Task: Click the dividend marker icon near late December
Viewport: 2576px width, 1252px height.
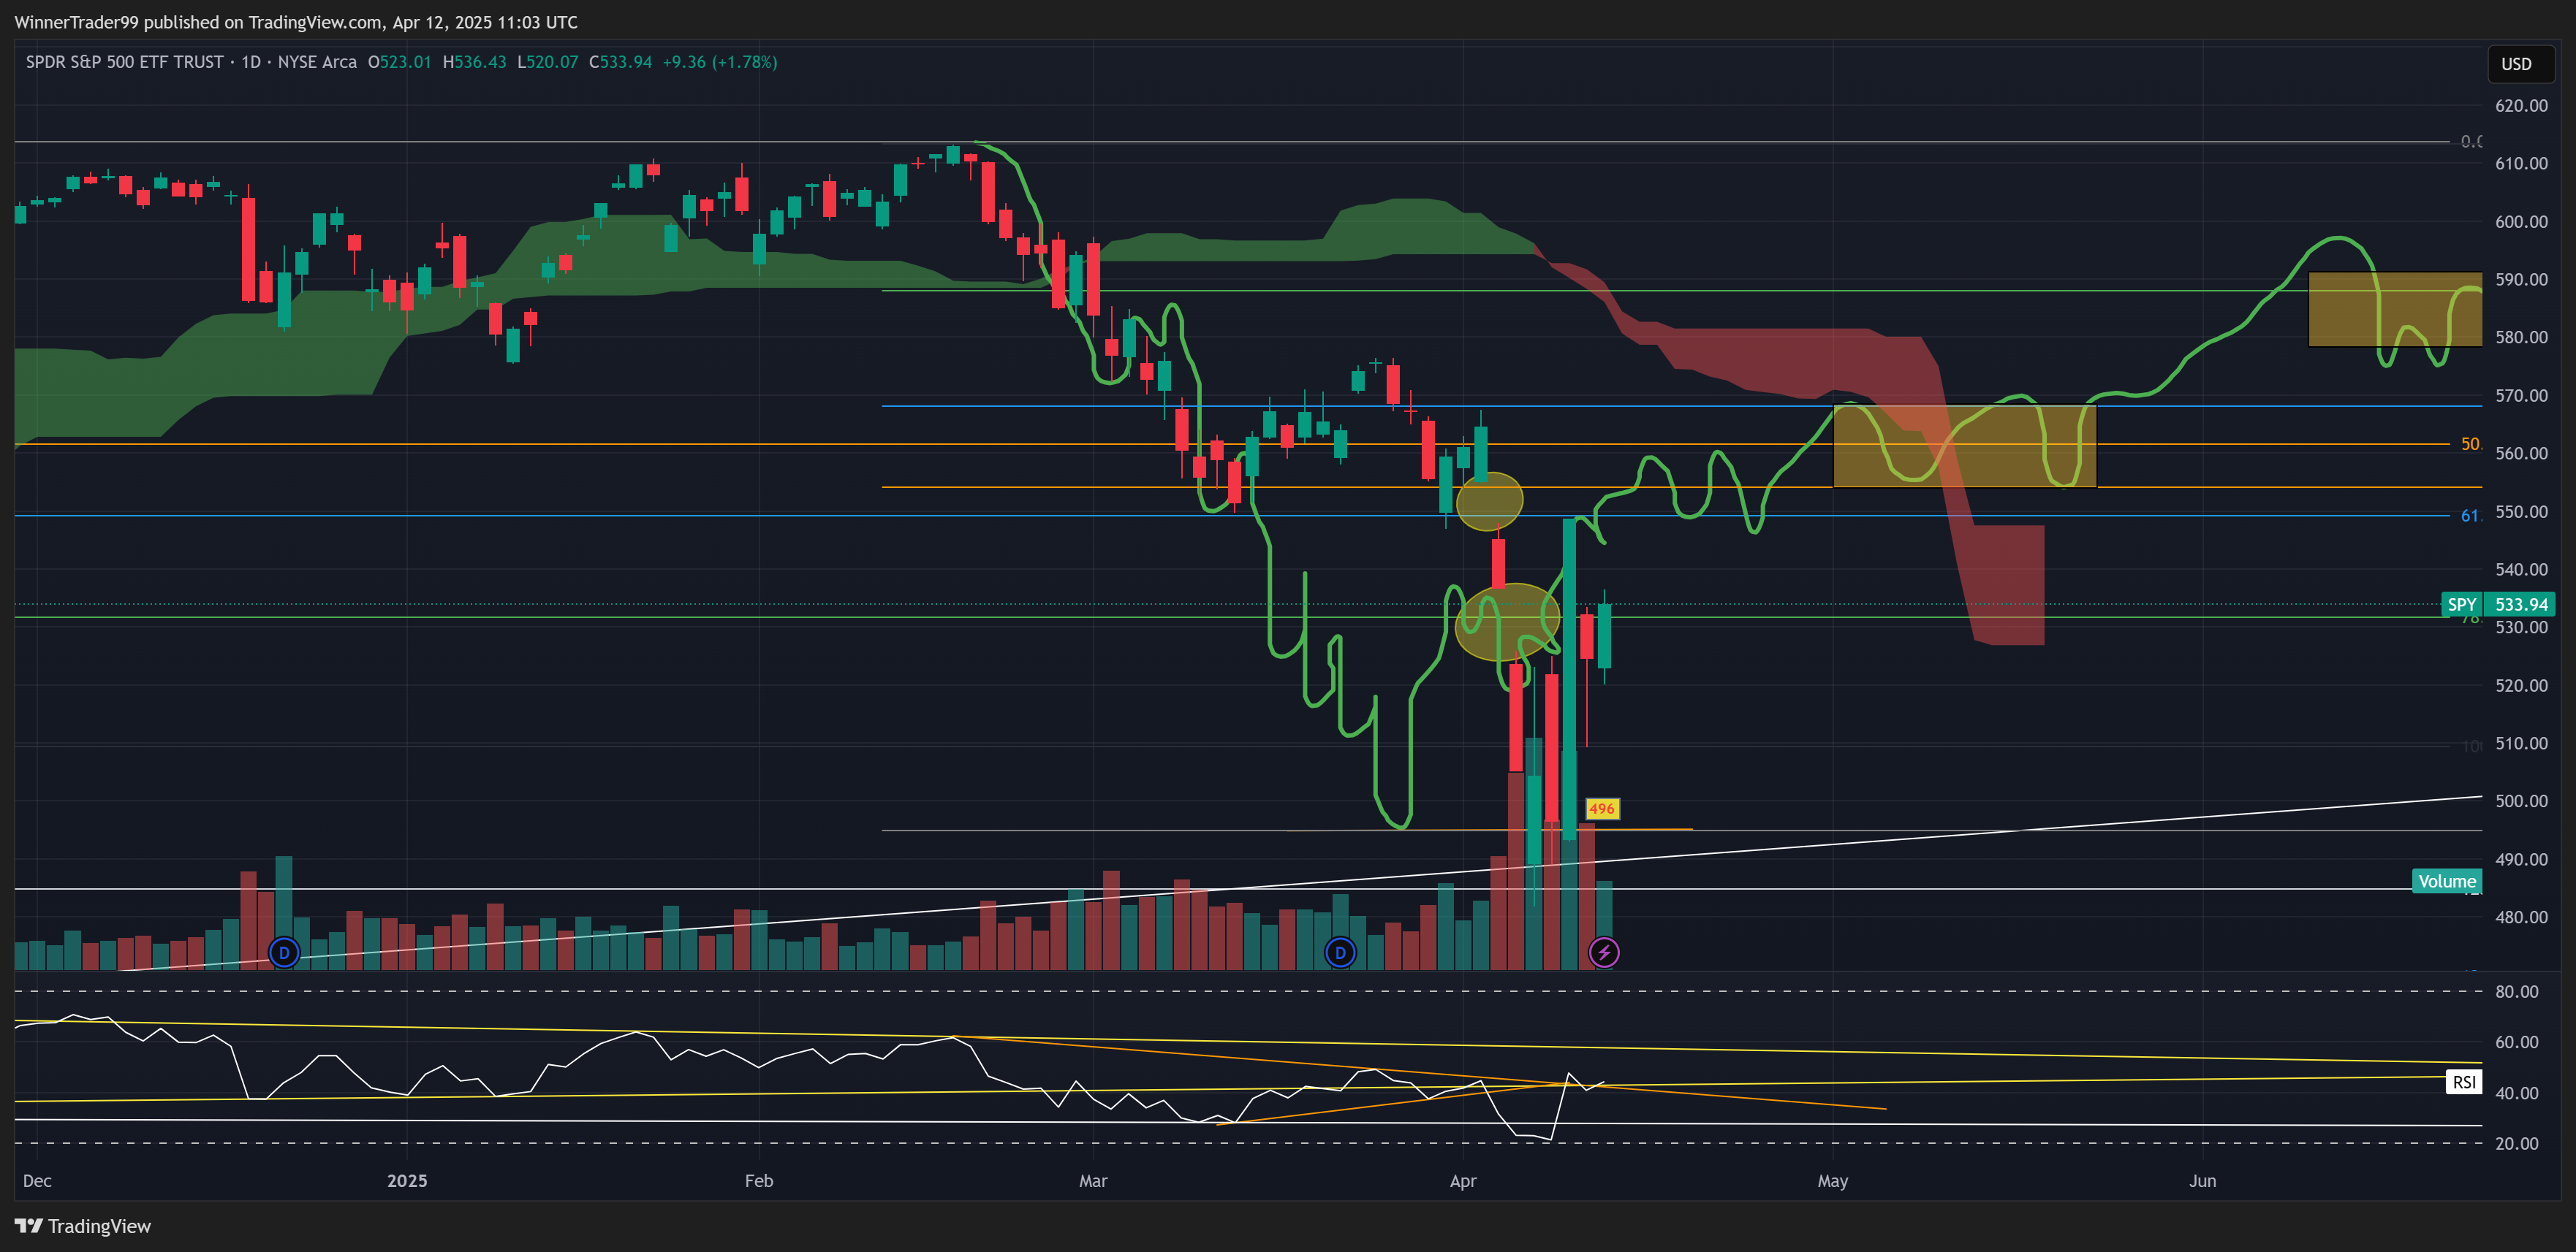Action: tap(284, 953)
